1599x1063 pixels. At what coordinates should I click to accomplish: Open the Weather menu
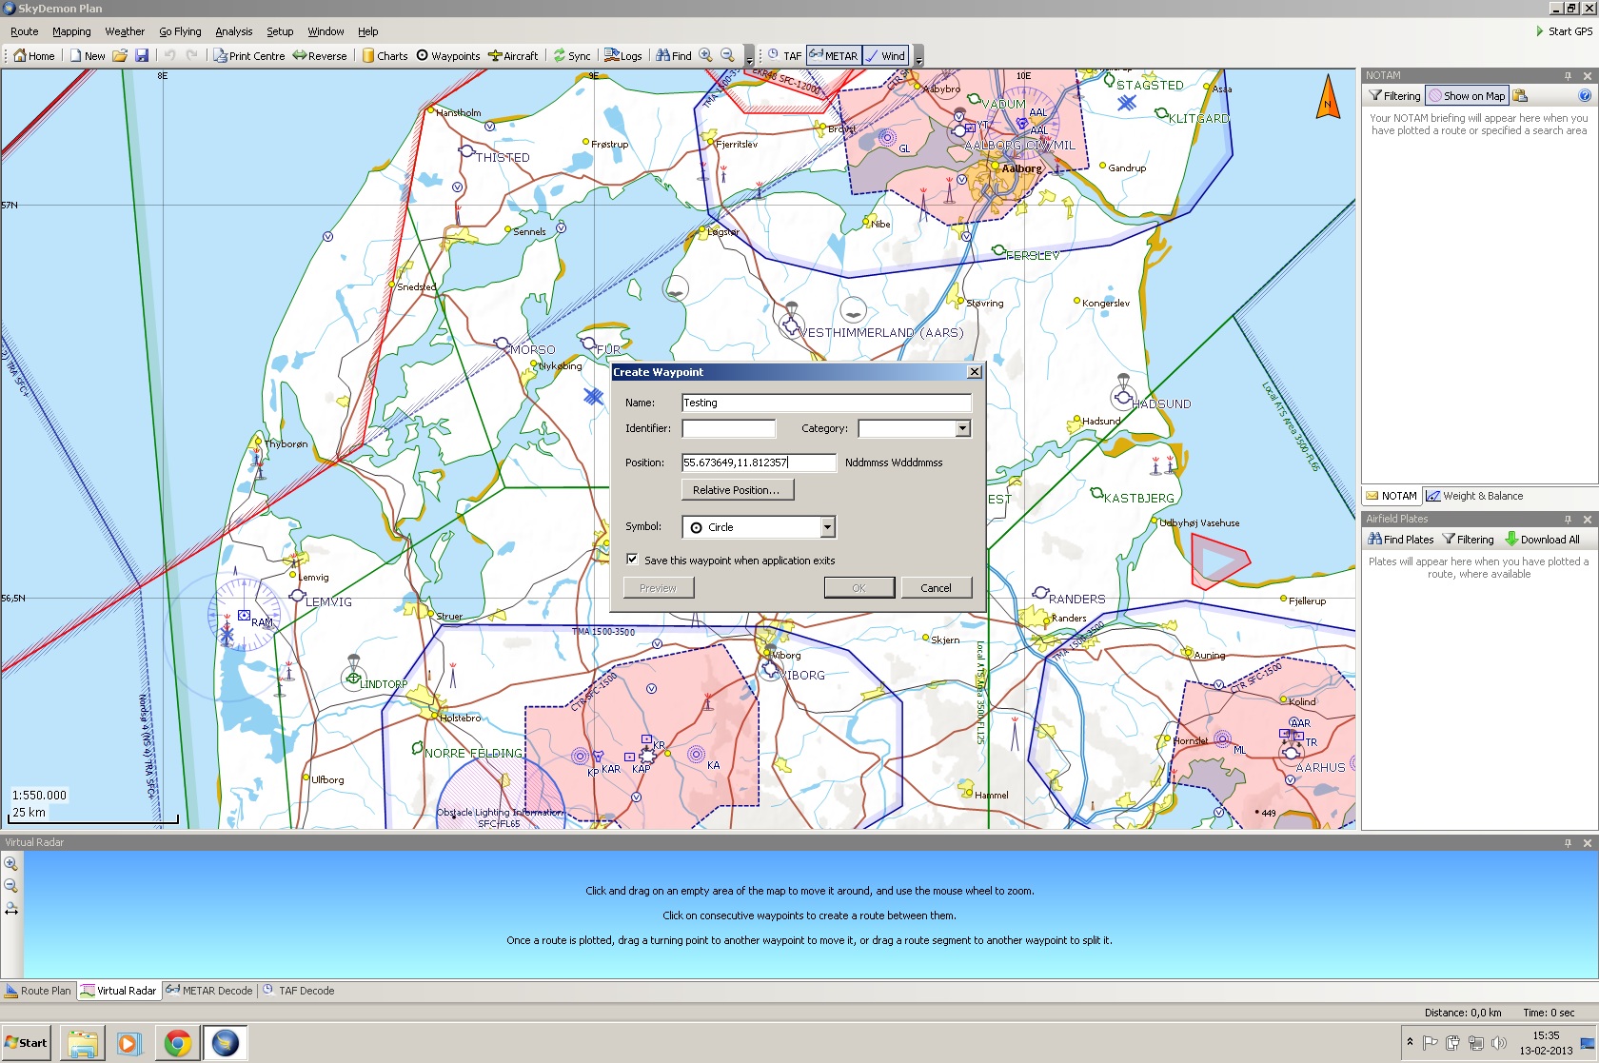pos(125,31)
